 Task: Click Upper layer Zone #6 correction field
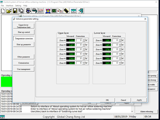[x=79, y=63]
